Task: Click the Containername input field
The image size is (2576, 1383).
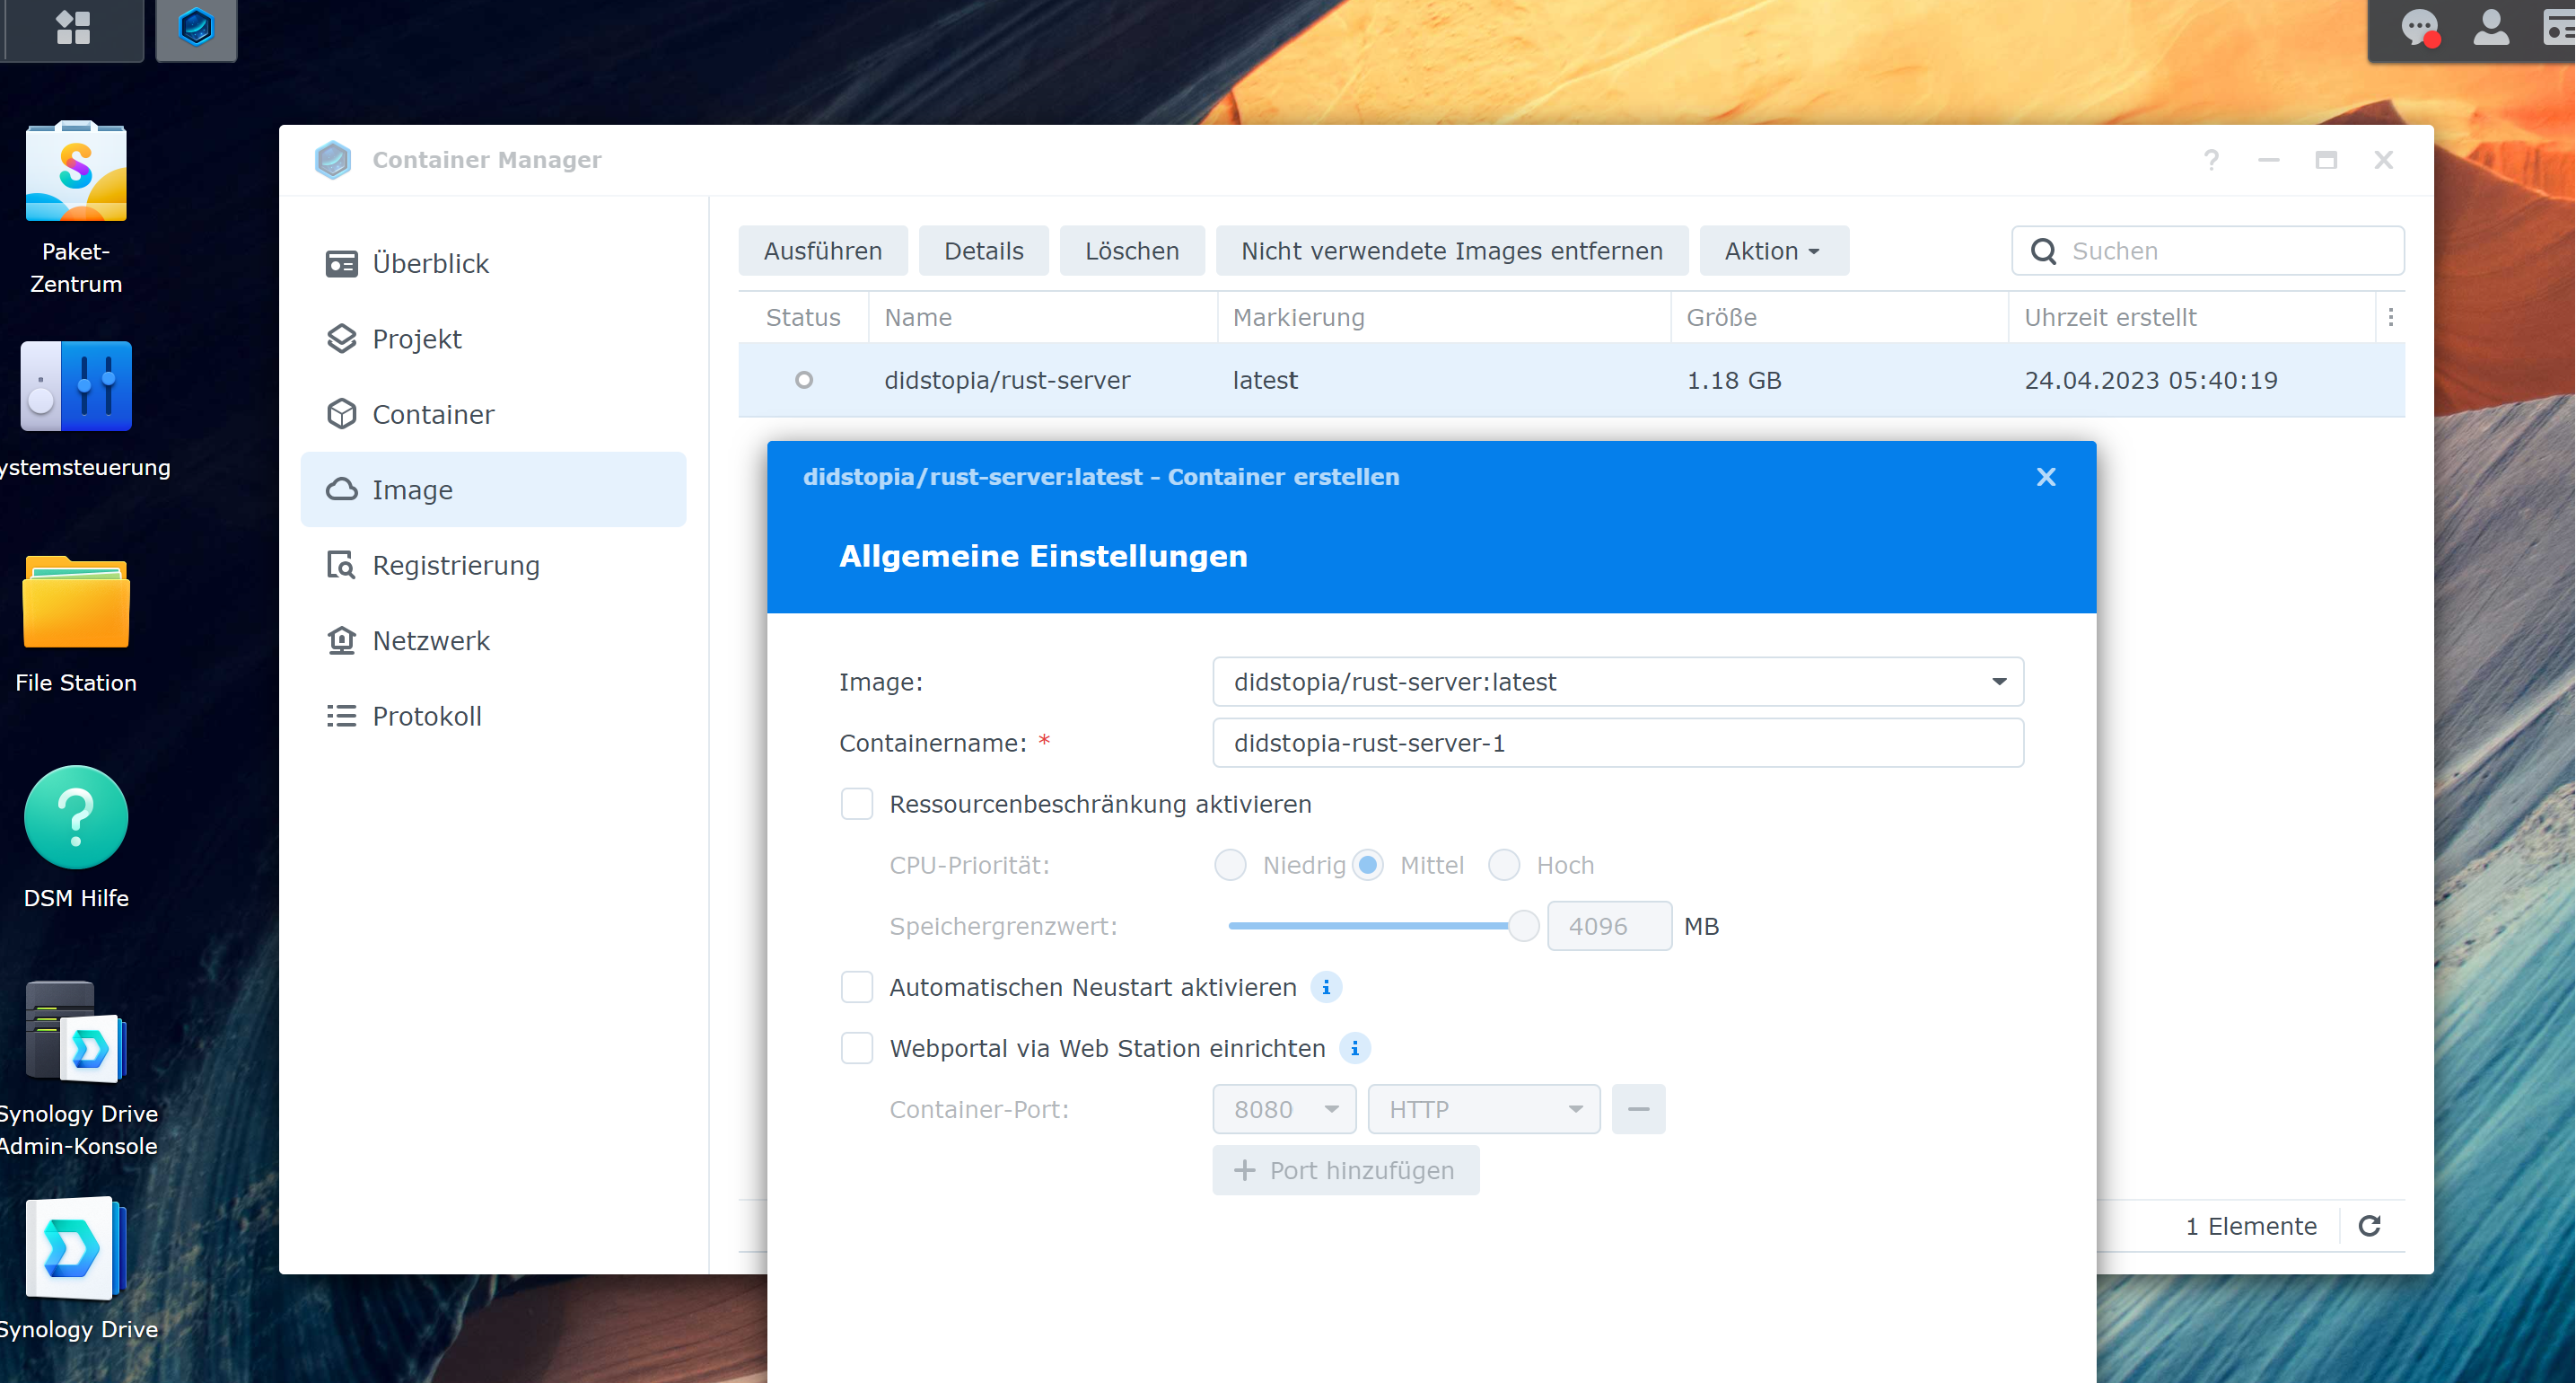Action: [1618, 744]
